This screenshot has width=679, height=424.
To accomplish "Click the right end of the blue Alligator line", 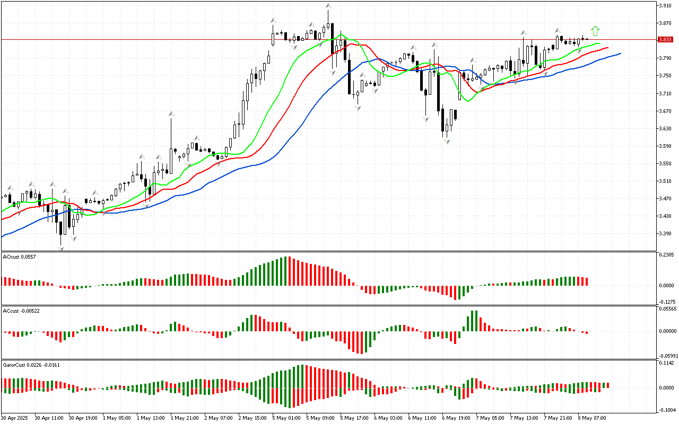I will point(620,53).
